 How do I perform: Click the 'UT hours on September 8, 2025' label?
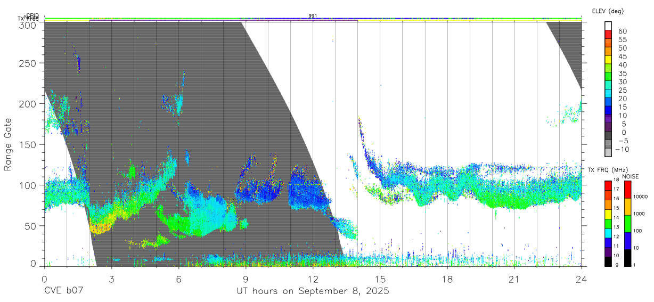(313, 291)
